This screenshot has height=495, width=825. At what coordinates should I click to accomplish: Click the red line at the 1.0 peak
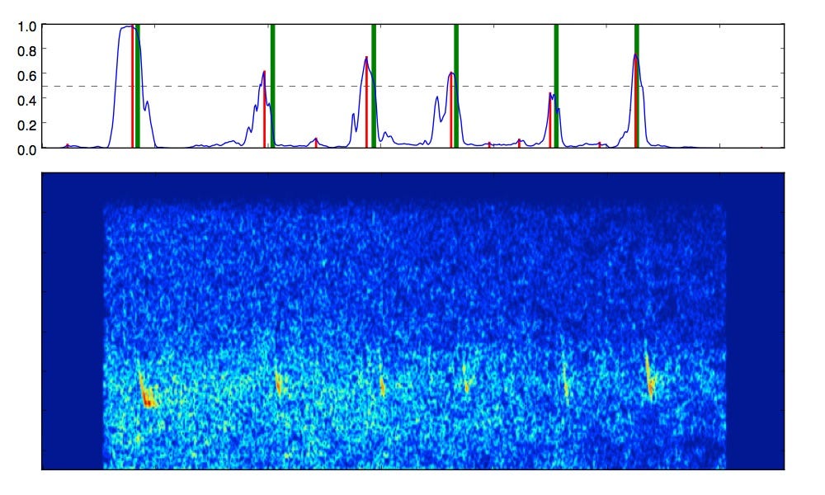coord(133,87)
